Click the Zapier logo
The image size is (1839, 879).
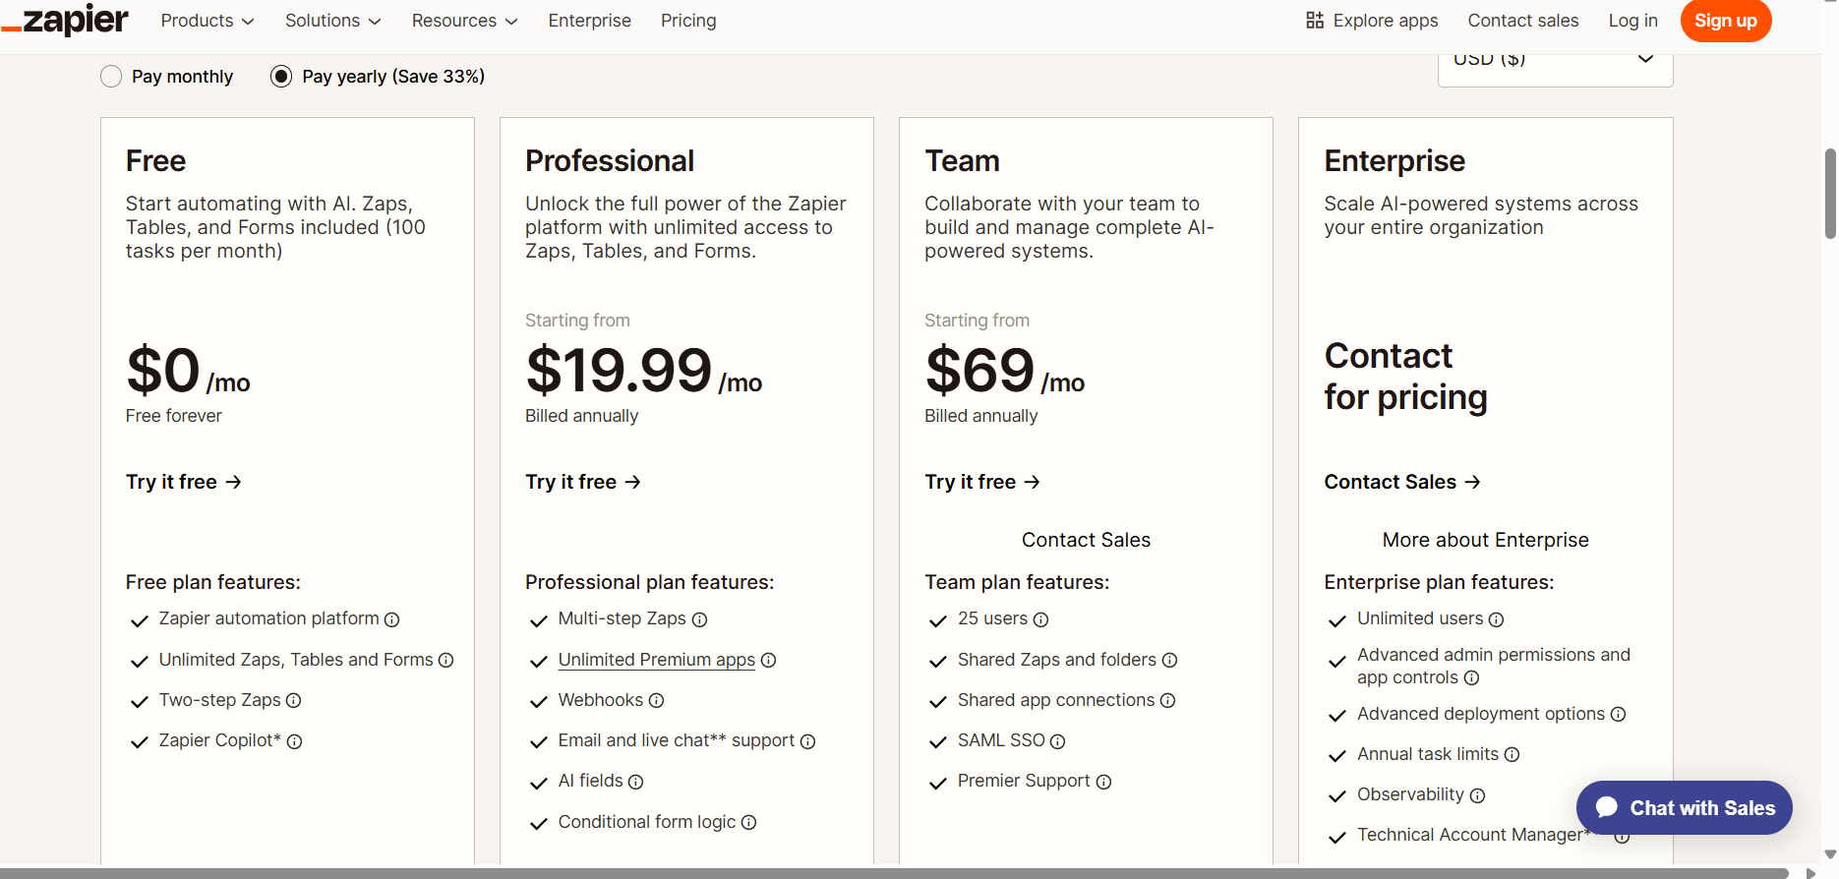(x=65, y=19)
